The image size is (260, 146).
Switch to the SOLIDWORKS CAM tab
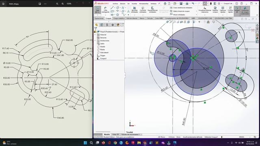click(x=205, y=18)
